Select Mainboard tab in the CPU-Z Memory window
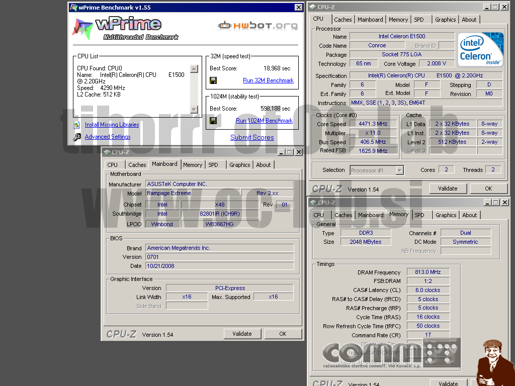 point(371,215)
